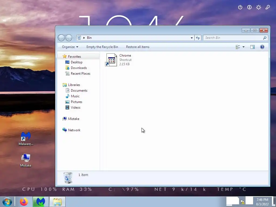Click the Favorites star icon
Viewport: 276px width, 207px height.
65,56
